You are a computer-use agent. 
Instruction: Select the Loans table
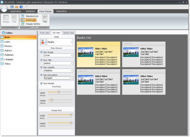[19, 42]
